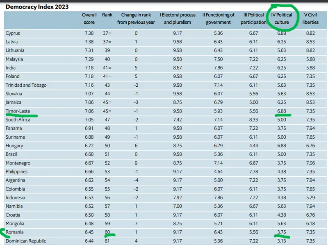Select South Africa's political participation score 8.33
Screen dimensions: 328x245
point(253,120)
